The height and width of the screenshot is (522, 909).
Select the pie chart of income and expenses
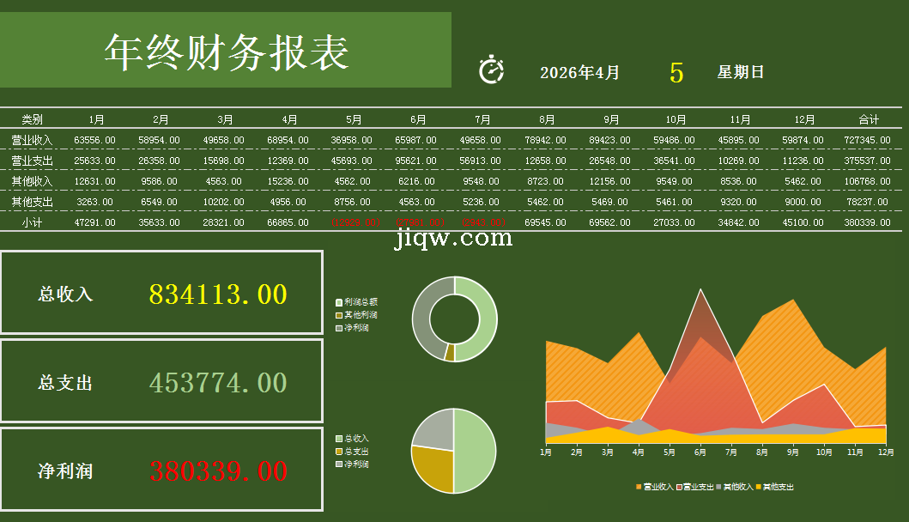pos(453,451)
